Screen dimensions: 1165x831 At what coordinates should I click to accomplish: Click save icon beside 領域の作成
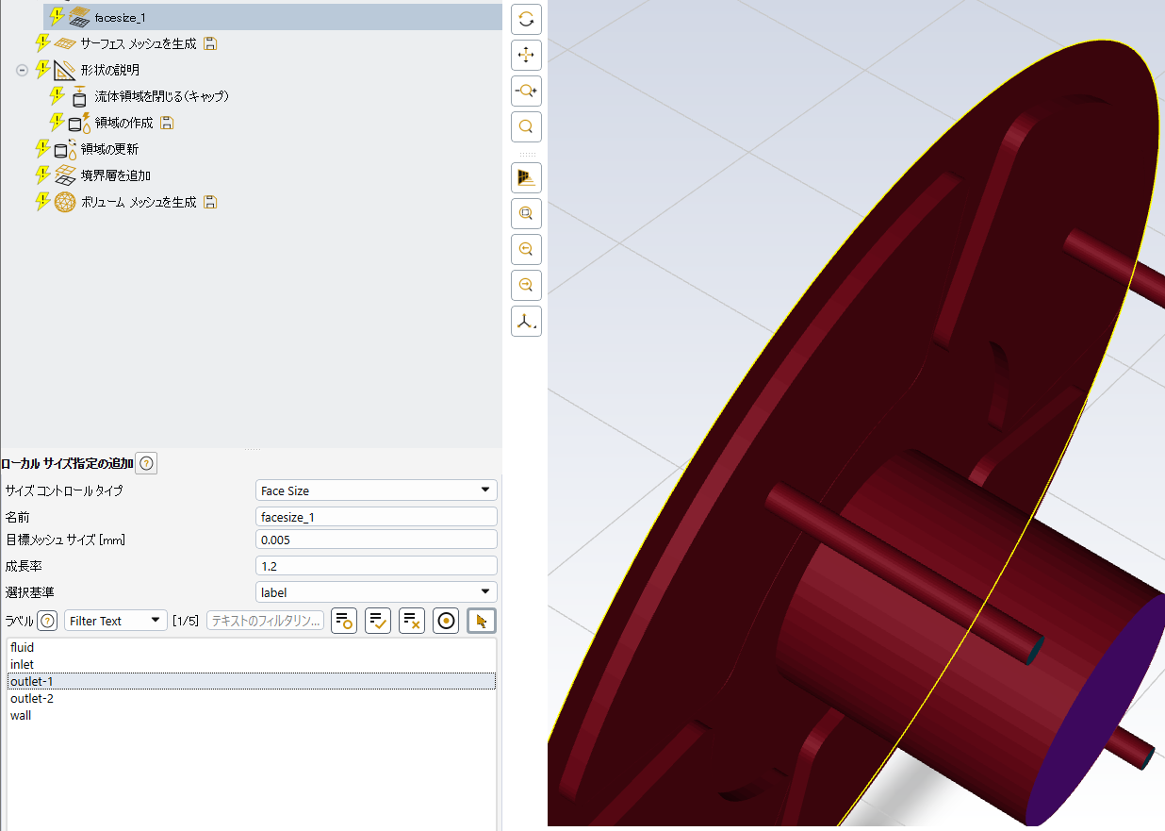click(x=167, y=123)
